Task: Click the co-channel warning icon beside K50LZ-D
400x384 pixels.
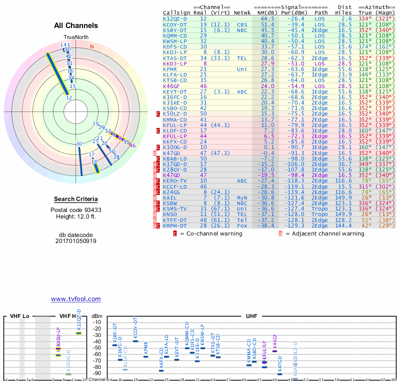Action: (158, 114)
